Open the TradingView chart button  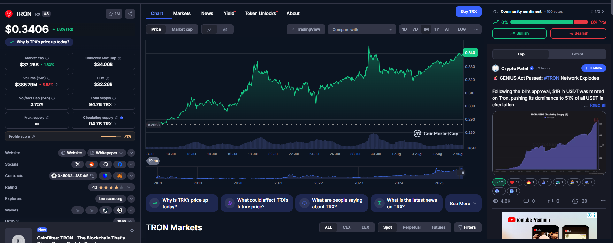(306, 29)
